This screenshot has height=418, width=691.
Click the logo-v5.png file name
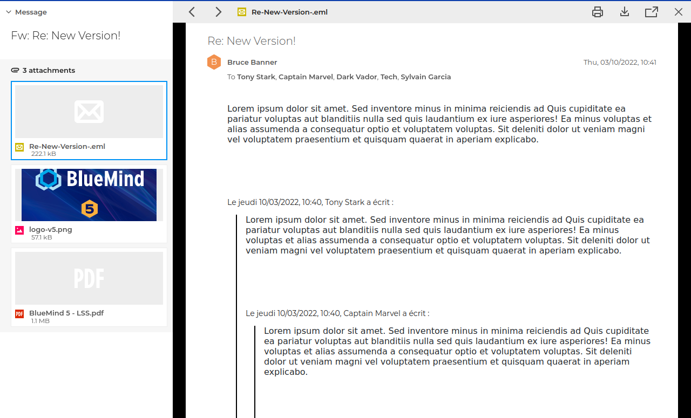coord(51,230)
